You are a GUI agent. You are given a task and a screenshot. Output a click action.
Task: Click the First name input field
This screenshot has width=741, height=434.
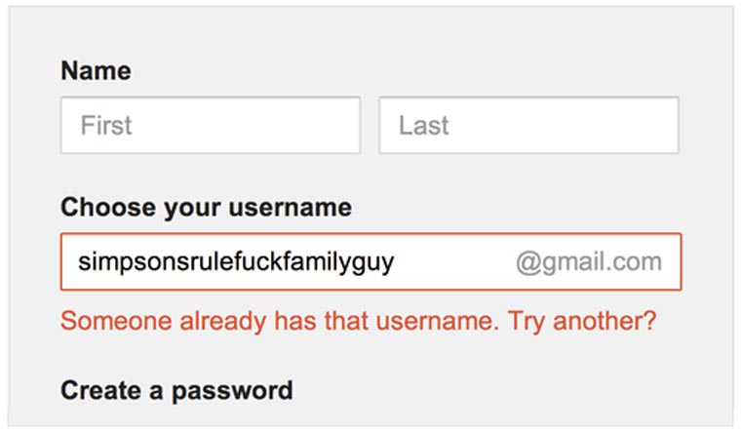coord(210,125)
